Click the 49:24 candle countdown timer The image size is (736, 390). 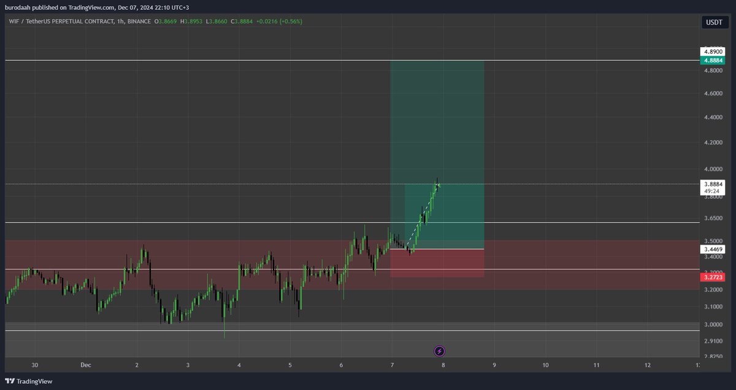pyautogui.click(x=711, y=191)
